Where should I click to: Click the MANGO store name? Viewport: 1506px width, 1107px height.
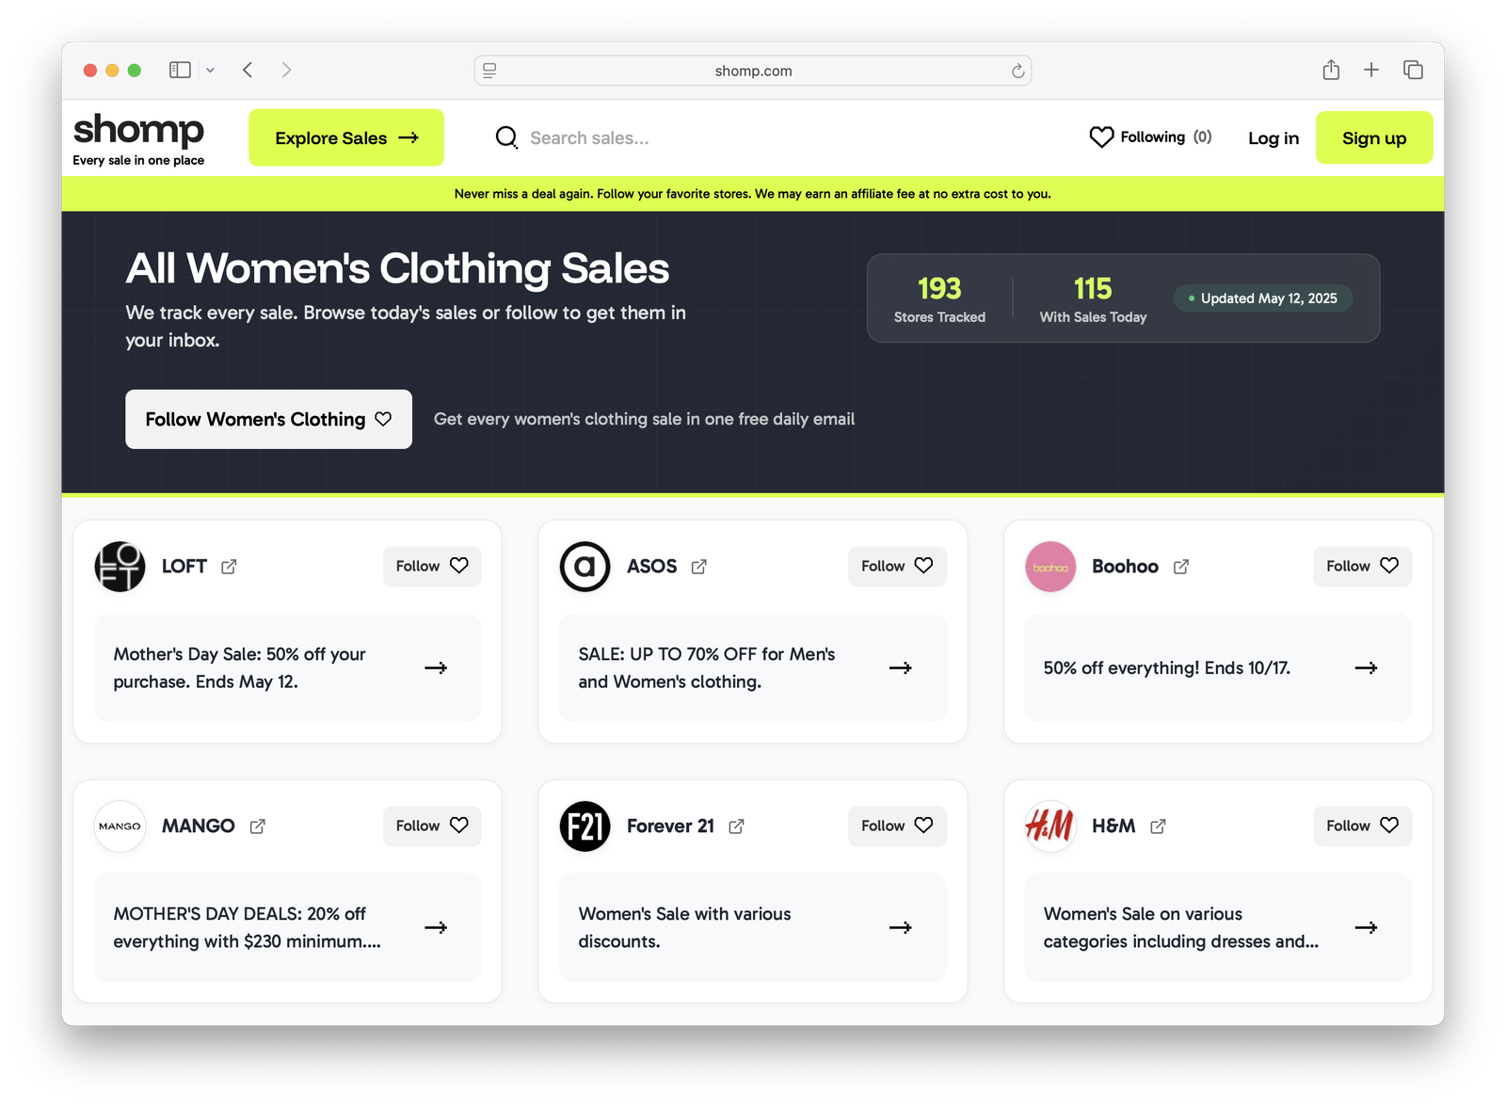(x=198, y=826)
